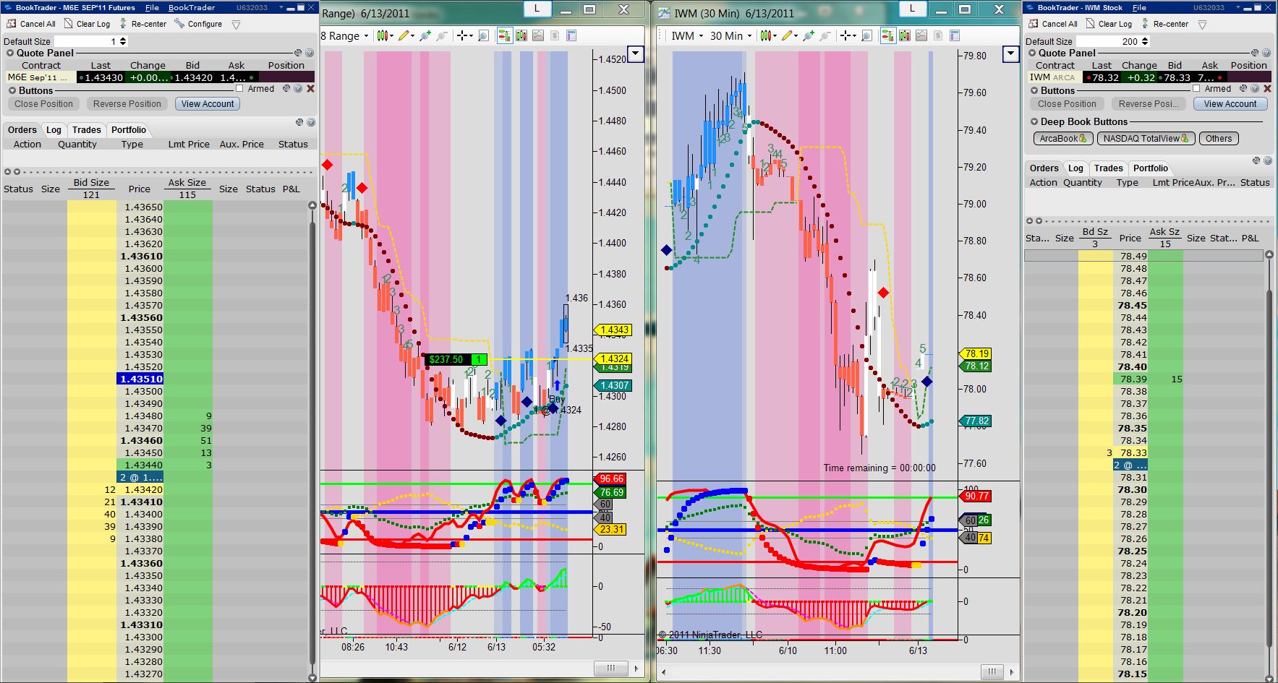The height and width of the screenshot is (683, 1278).
Task: Click Cancel All in IWM BookTrader
Action: 1053,24
